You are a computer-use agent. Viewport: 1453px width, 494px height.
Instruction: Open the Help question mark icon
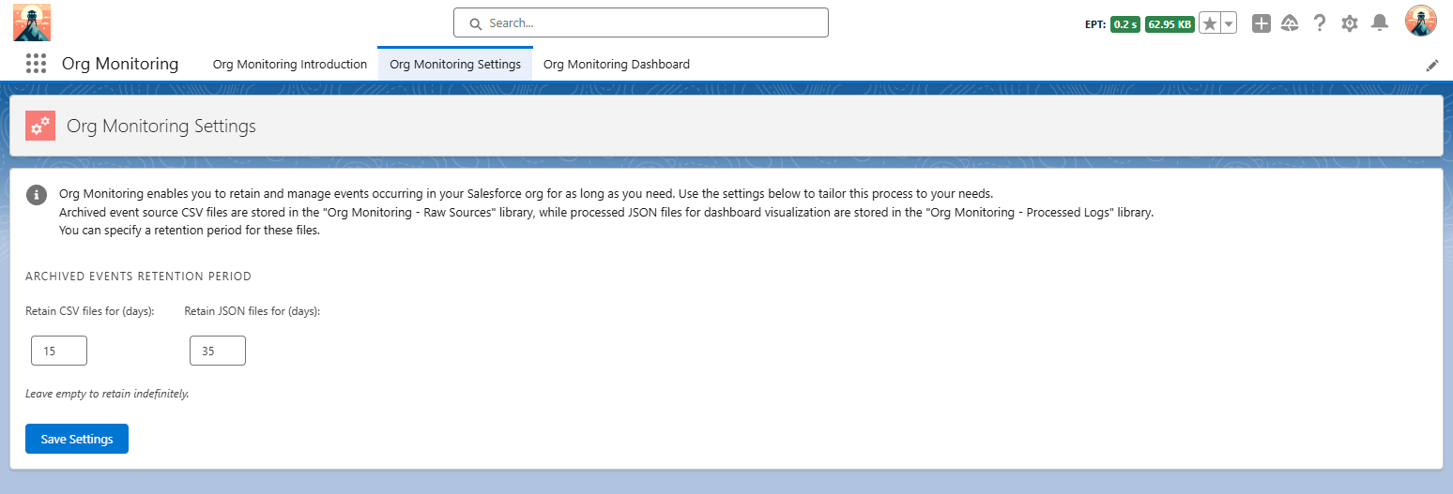point(1320,23)
